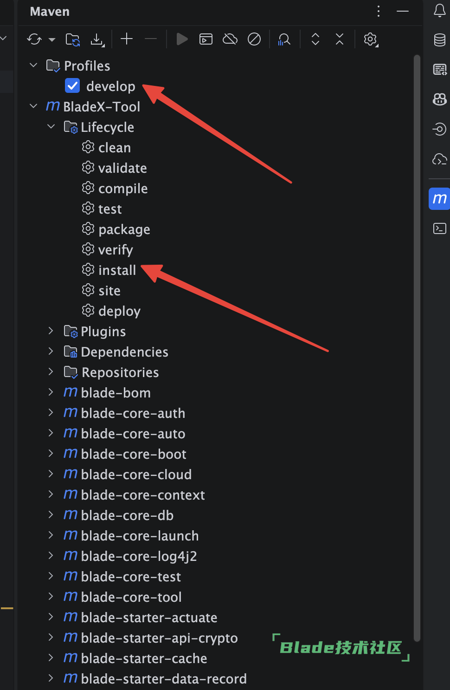Select the clean lifecycle goal
This screenshot has height=690, width=450.
[x=115, y=148]
